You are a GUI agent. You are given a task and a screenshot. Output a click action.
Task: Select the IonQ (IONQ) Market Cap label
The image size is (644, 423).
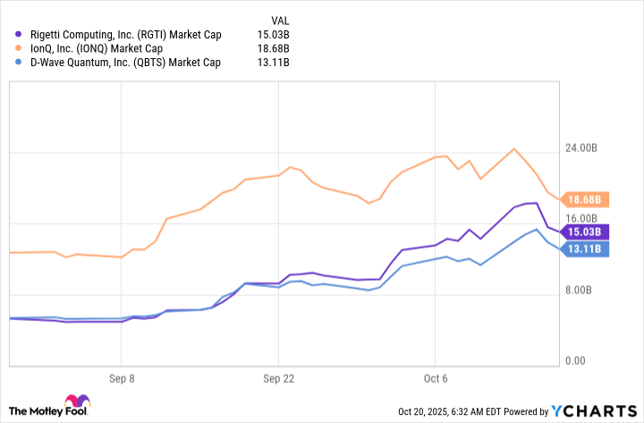coord(97,48)
